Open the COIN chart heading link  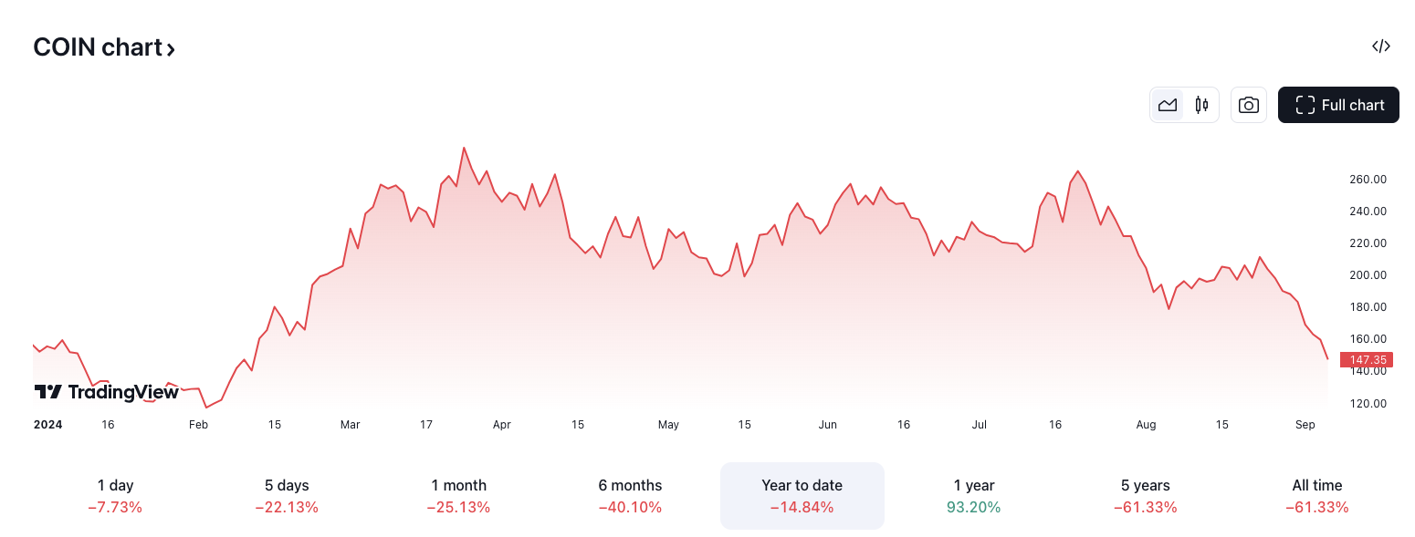click(98, 47)
